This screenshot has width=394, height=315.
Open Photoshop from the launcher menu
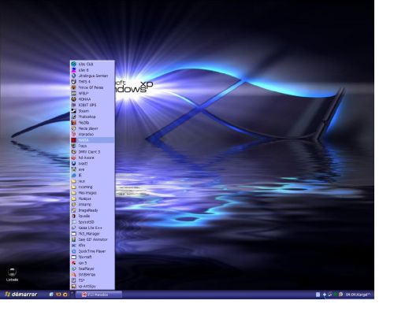coord(92,117)
